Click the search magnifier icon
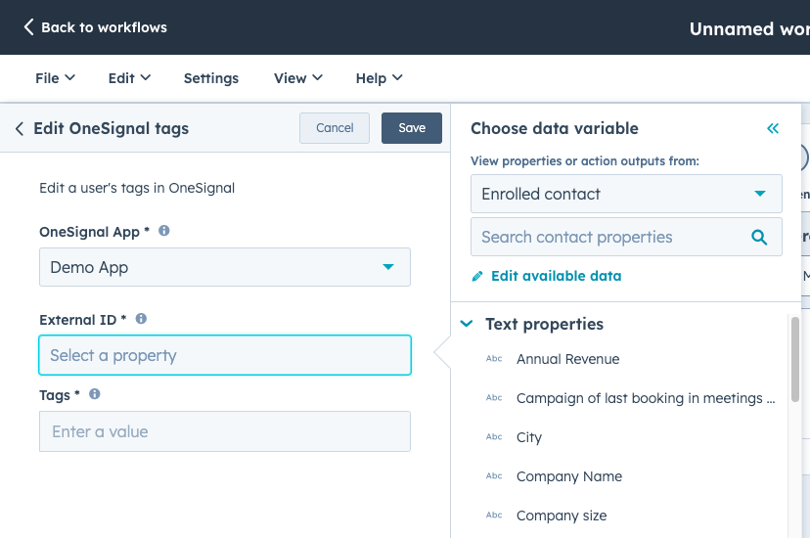 point(759,237)
